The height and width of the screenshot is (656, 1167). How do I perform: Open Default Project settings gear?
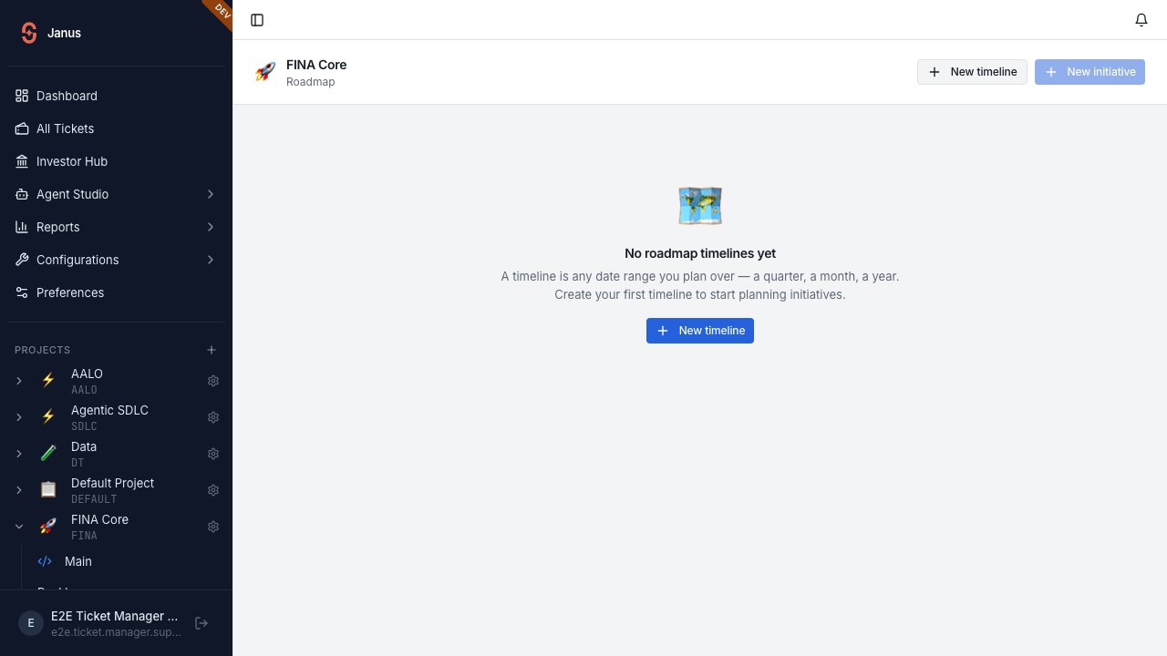[213, 490]
